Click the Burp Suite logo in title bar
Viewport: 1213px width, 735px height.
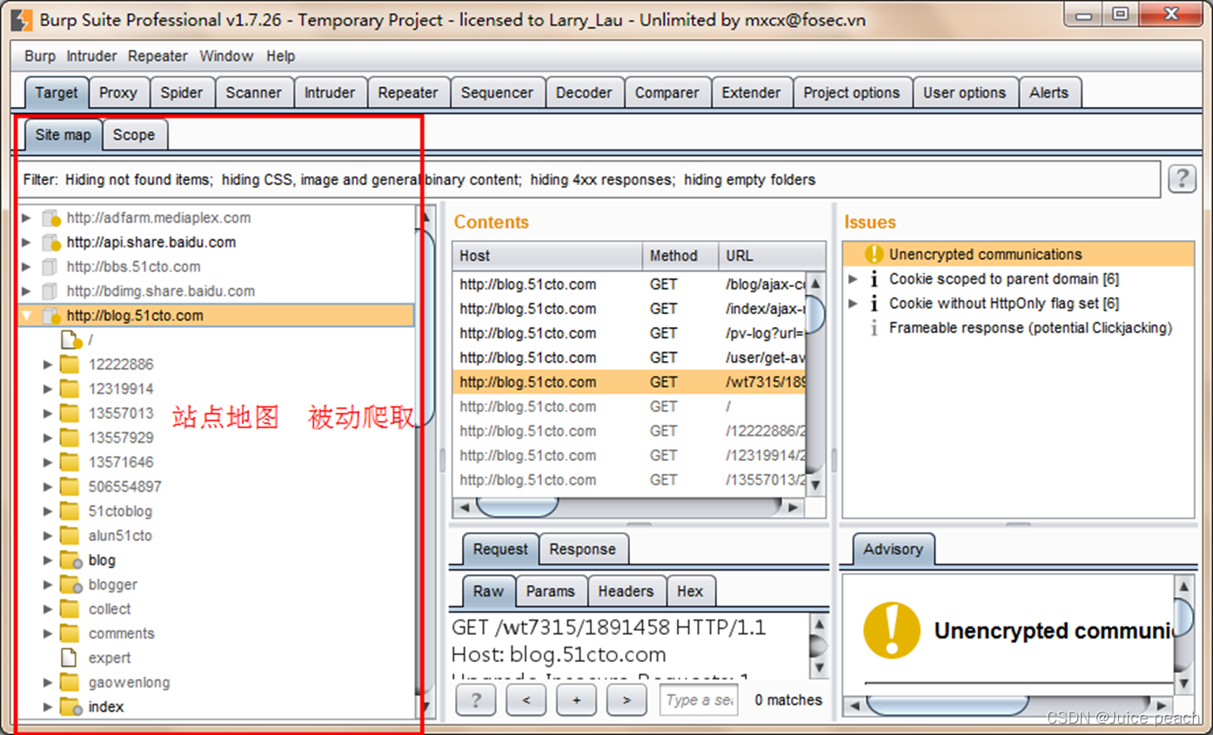23,19
